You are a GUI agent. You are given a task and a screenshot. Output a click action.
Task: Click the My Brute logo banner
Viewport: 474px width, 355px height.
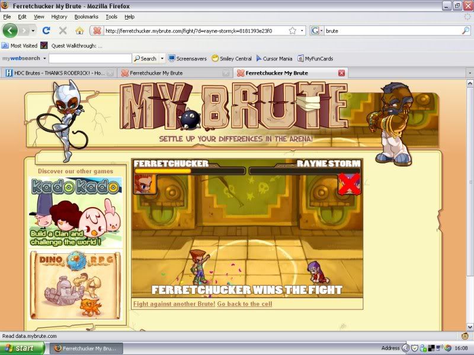pos(233,106)
